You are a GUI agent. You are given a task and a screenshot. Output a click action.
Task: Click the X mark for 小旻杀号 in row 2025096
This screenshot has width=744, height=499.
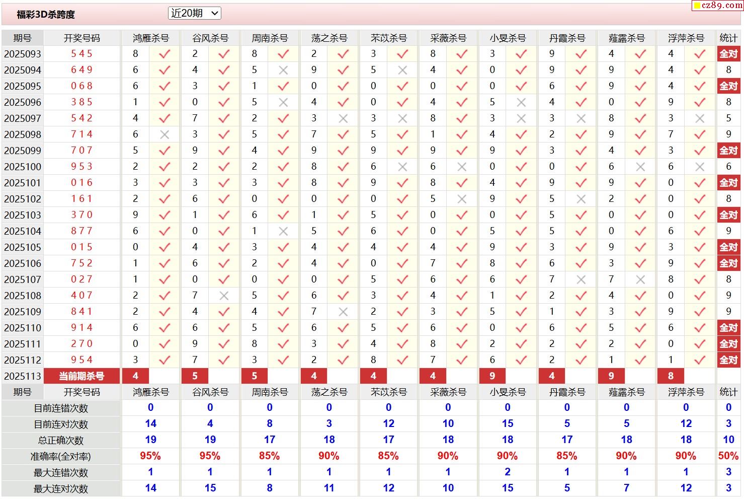[x=521, y=102]
